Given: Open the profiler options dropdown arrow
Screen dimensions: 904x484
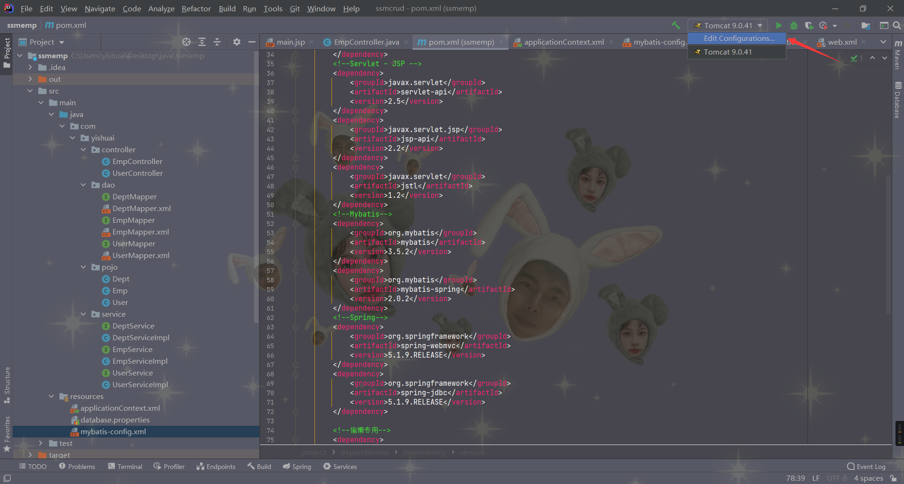Looking at the screenshot, I should [835, 26].
